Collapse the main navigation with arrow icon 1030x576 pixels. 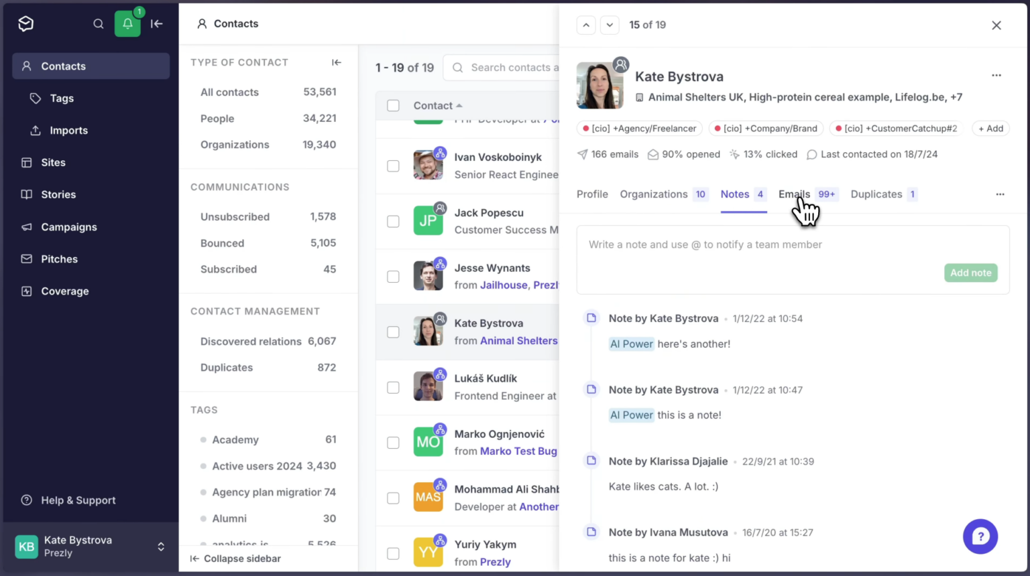pos(157,24)
